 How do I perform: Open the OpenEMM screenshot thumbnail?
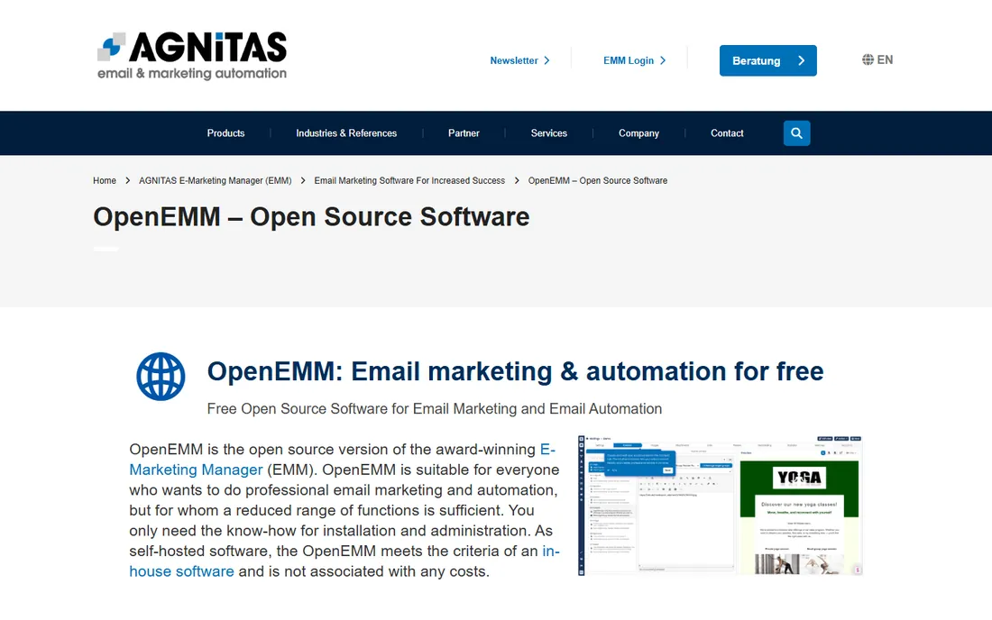point(720,506)
